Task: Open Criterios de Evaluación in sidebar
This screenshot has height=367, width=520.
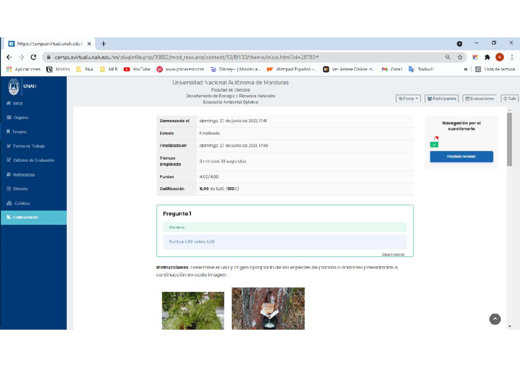Action: pyautogui.click(x=33, y=160)
